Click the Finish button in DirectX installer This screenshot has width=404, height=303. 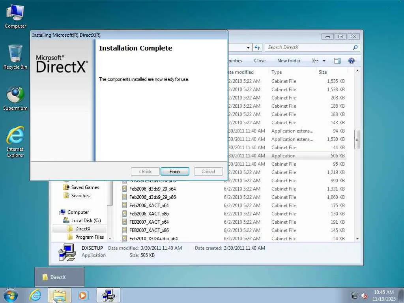(x=175, y=172)
